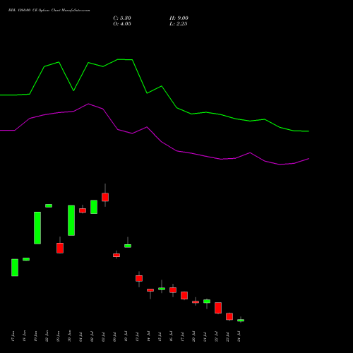Click the low value 'L: 2.25'

[x=179, y=24]
